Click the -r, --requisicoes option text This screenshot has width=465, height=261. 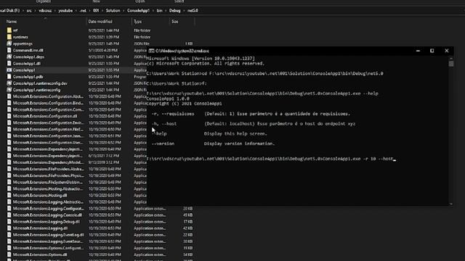[x=173, y=114]
